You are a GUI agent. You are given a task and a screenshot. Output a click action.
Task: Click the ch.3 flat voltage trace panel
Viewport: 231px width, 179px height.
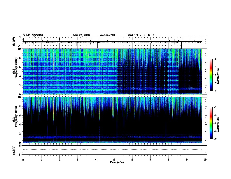click(x=114, y=150)
